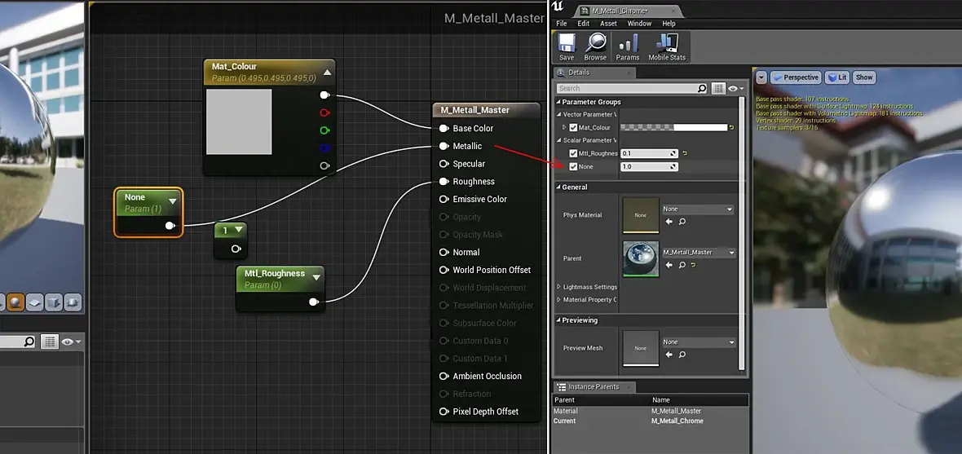Browse to Parent asset magnifier icon
This screenshot has height=454, width=962.
point(682,265)
